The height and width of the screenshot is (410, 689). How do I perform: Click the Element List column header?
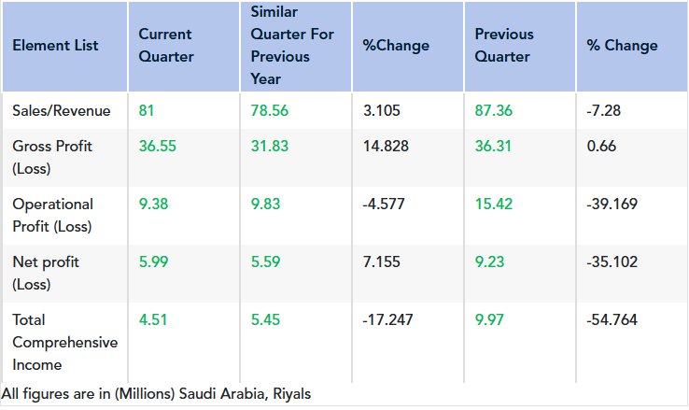[x=55, y=46]
